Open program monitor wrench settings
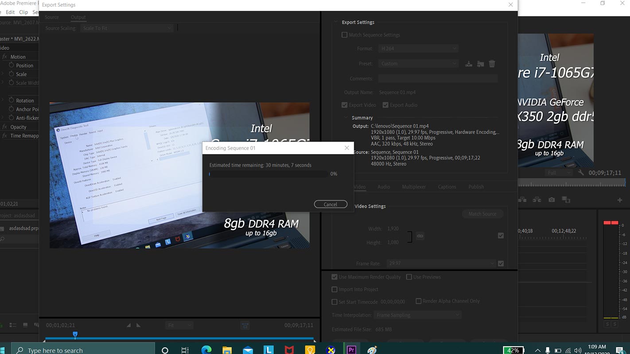 pyautogui.click(x=581, y=173)
